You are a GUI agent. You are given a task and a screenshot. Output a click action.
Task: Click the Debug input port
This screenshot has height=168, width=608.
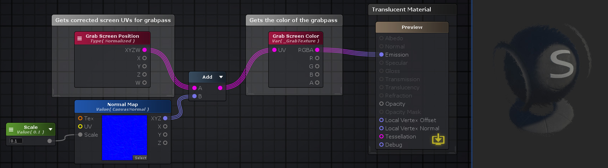click(381, 145)
